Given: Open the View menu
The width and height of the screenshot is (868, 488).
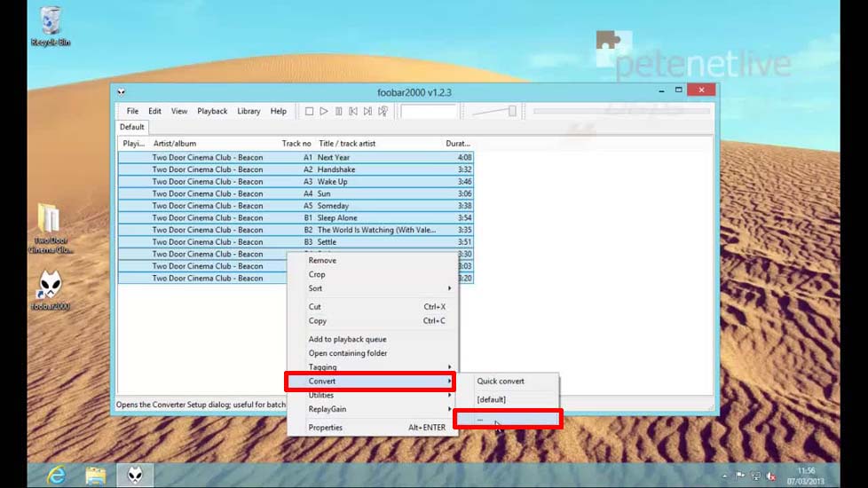Looking at the screenshot, I should click(x=179, y=111).
